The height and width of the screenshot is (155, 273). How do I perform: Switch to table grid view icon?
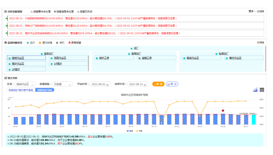(262, 90)
